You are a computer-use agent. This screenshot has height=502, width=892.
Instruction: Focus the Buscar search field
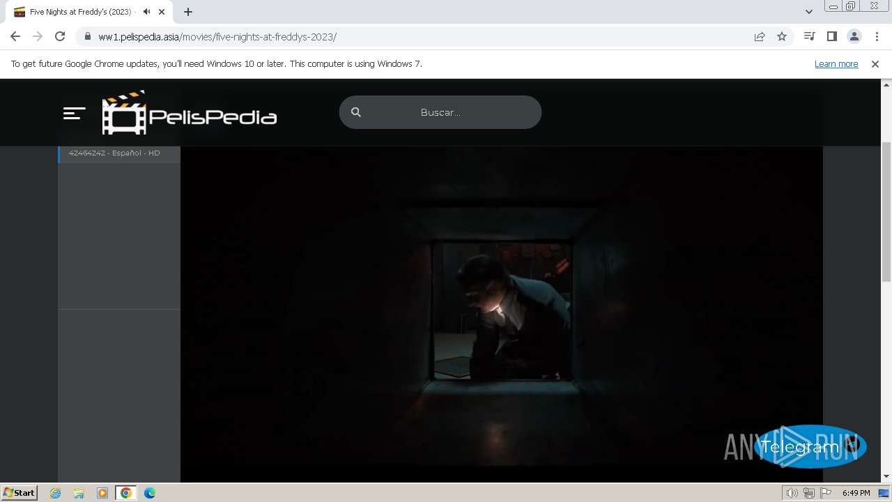pyautogui.click(x=440, y=112)
